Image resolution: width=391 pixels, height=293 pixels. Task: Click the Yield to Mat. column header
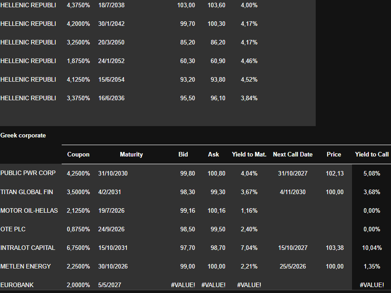pos(249,154)
